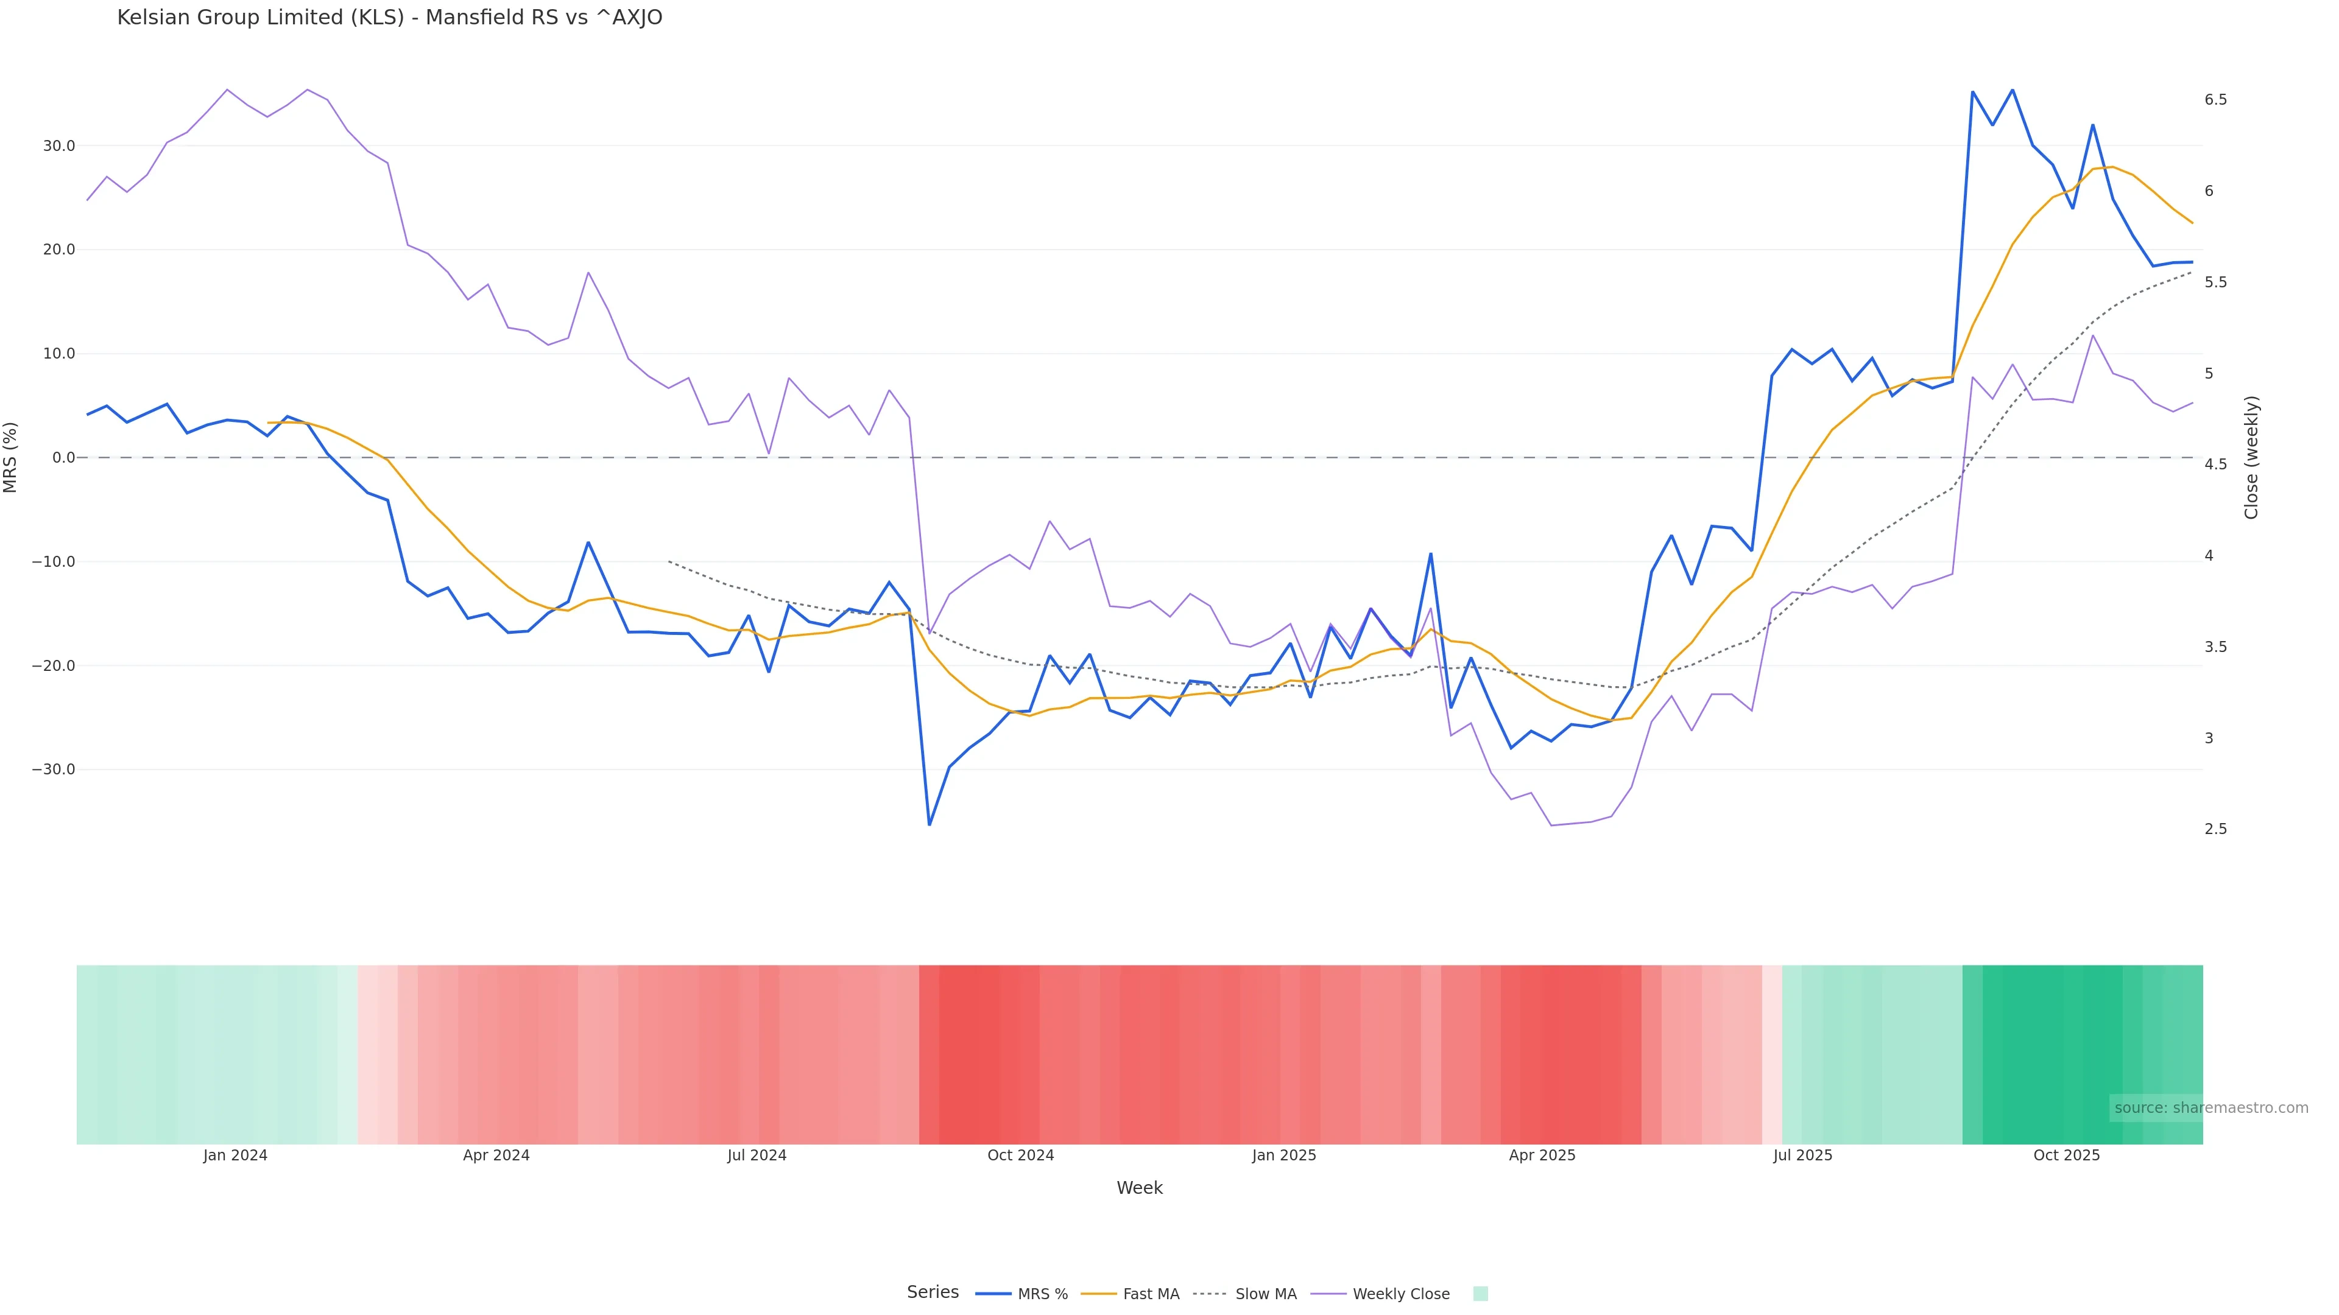This screenshot has height=1315, width=2339.
Task: Click the Series legend title
Action: pos(933,1292)
